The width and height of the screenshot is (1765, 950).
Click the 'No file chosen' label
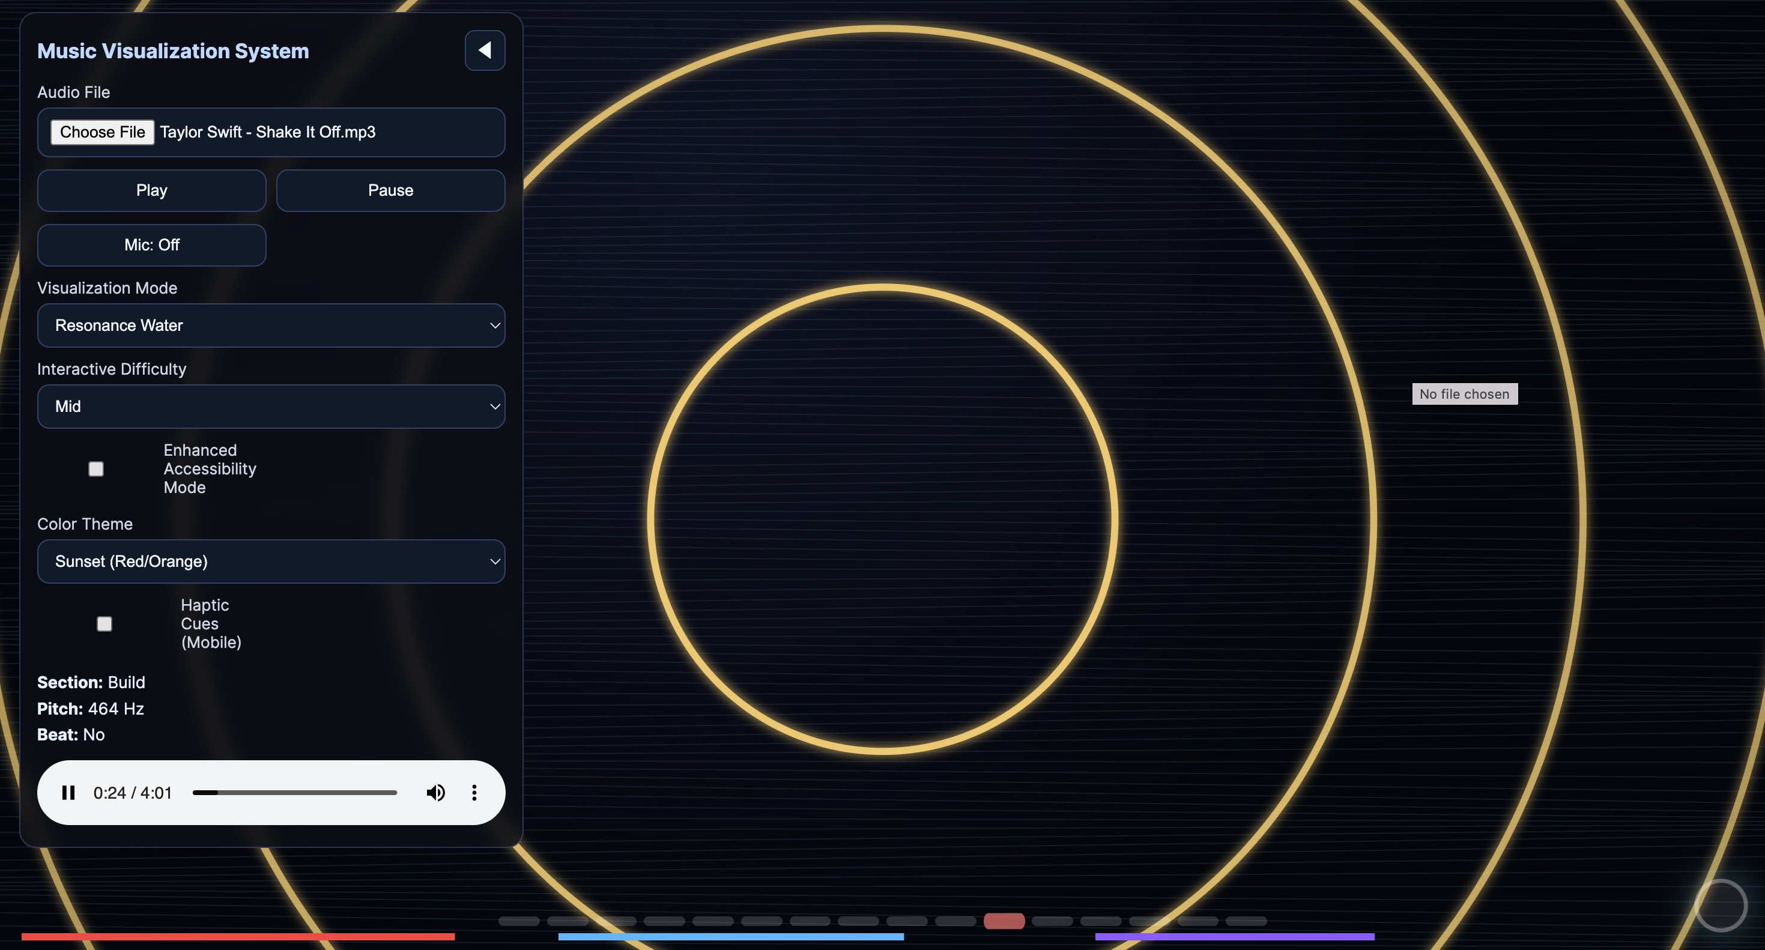pos(1464,394)
